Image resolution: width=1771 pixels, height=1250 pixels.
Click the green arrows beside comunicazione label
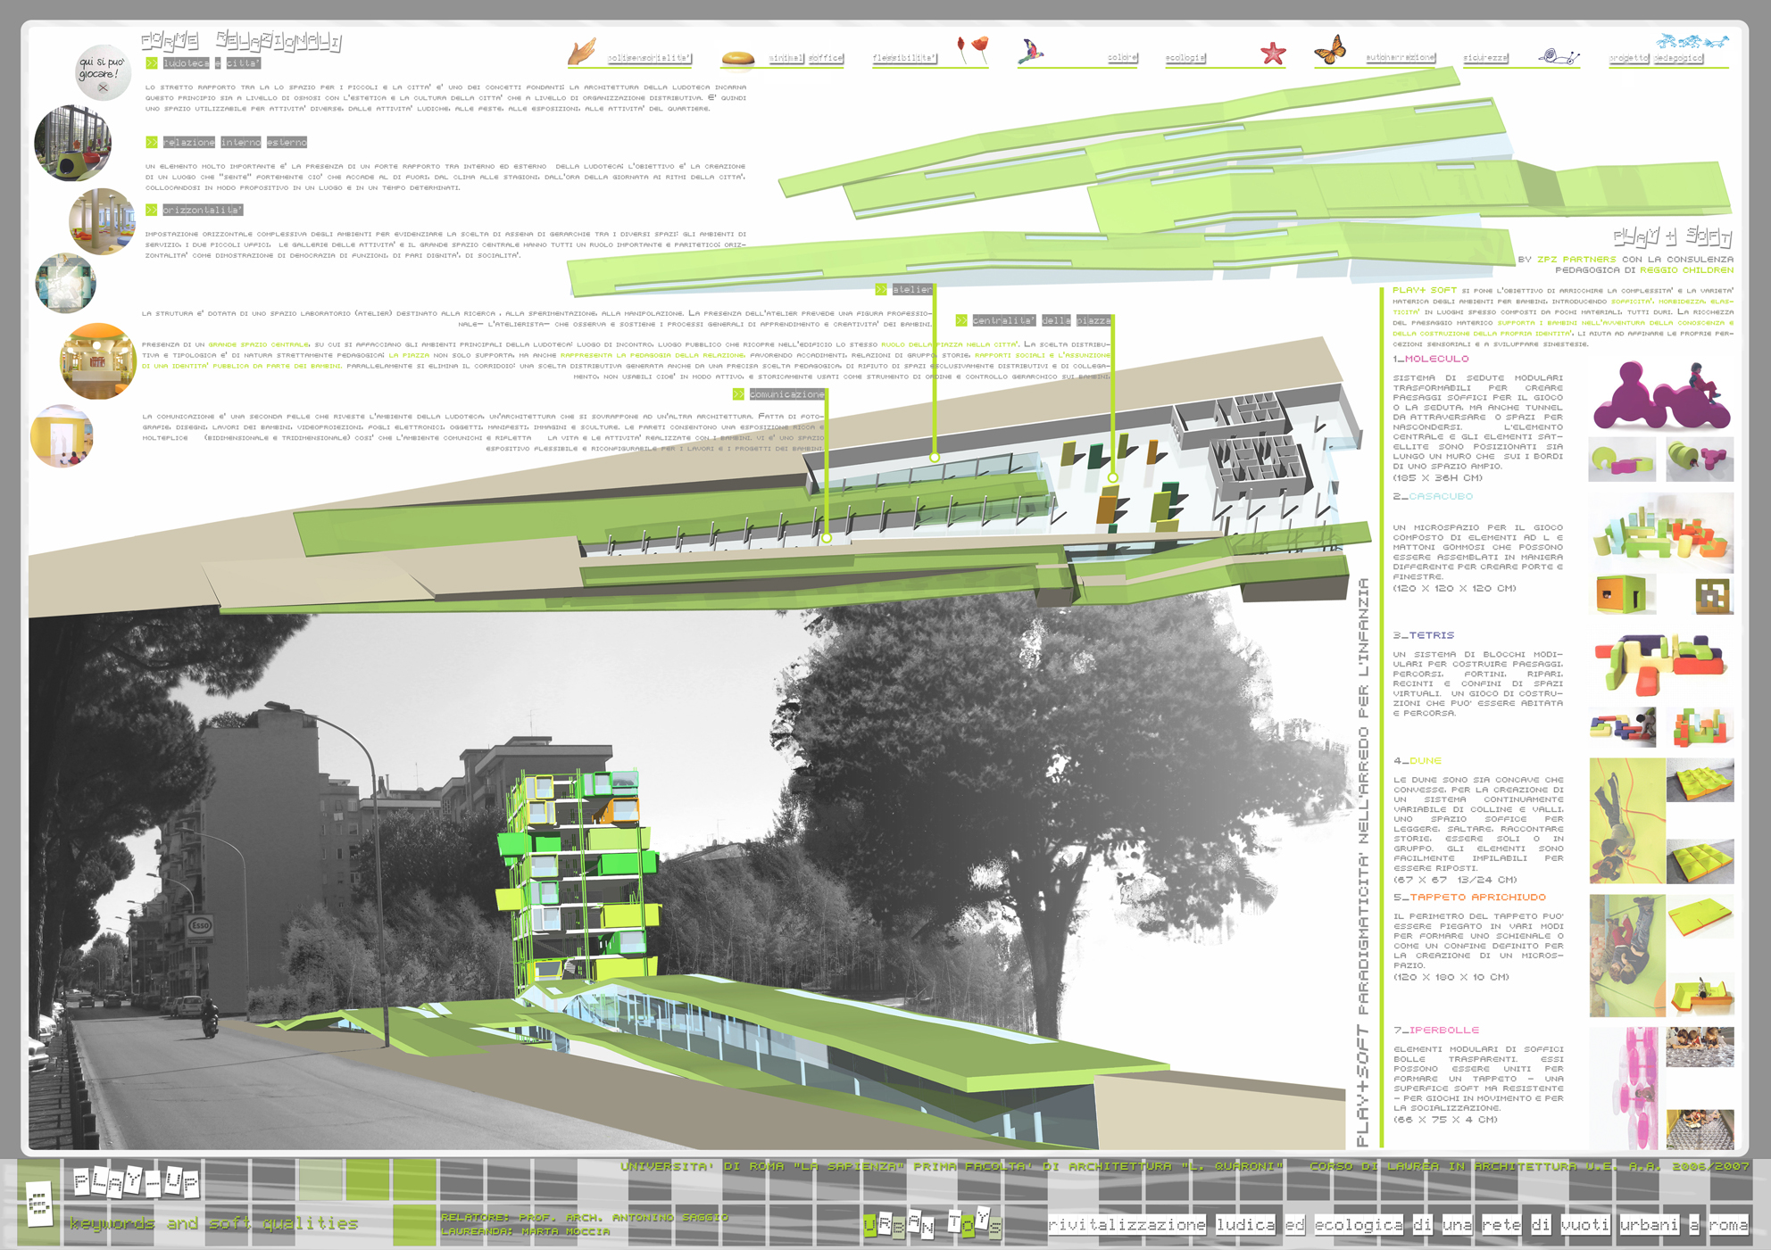pyautogui.click(x=738, y=394)
